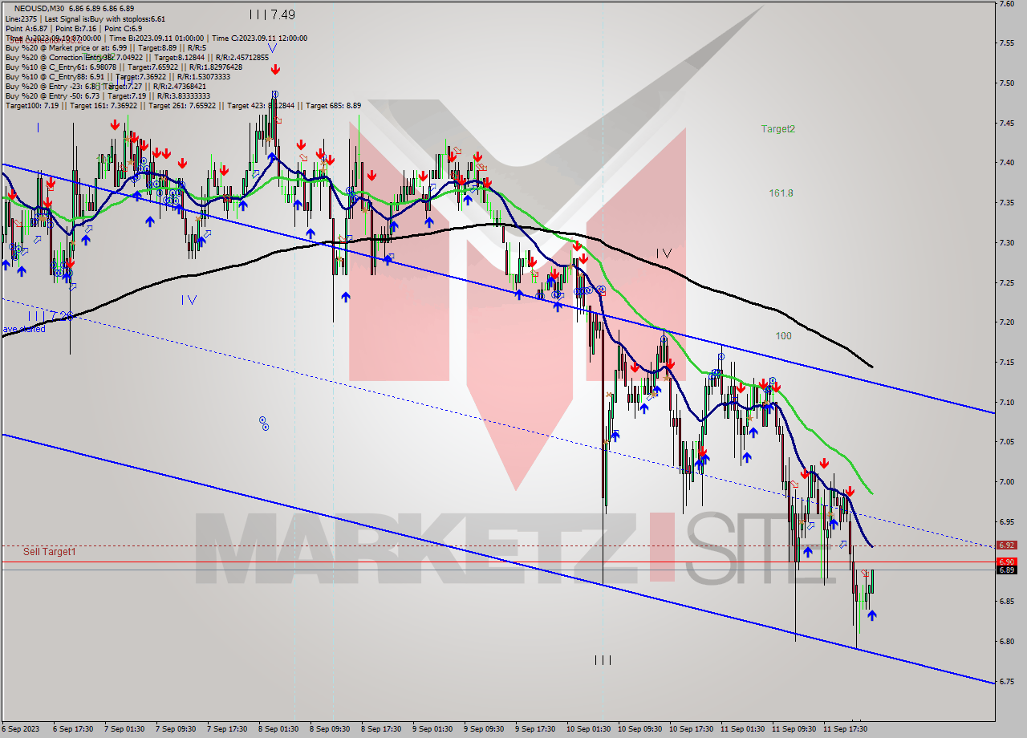Image resolution: width=1027 pixels, height=738 pixels.
Task: Select the 'Sell Target1' label
Action: tap(50, 552)
